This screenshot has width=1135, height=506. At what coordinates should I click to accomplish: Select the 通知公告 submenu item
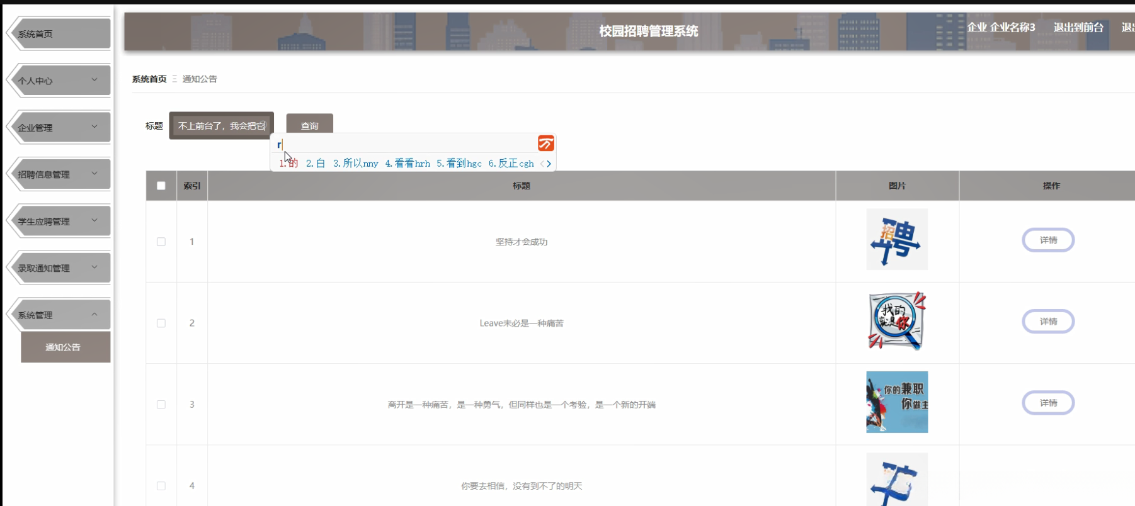66,347
